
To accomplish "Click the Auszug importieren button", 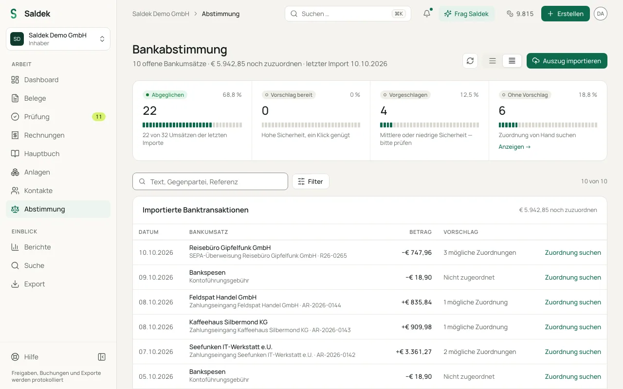I will [x=567, y=61].
